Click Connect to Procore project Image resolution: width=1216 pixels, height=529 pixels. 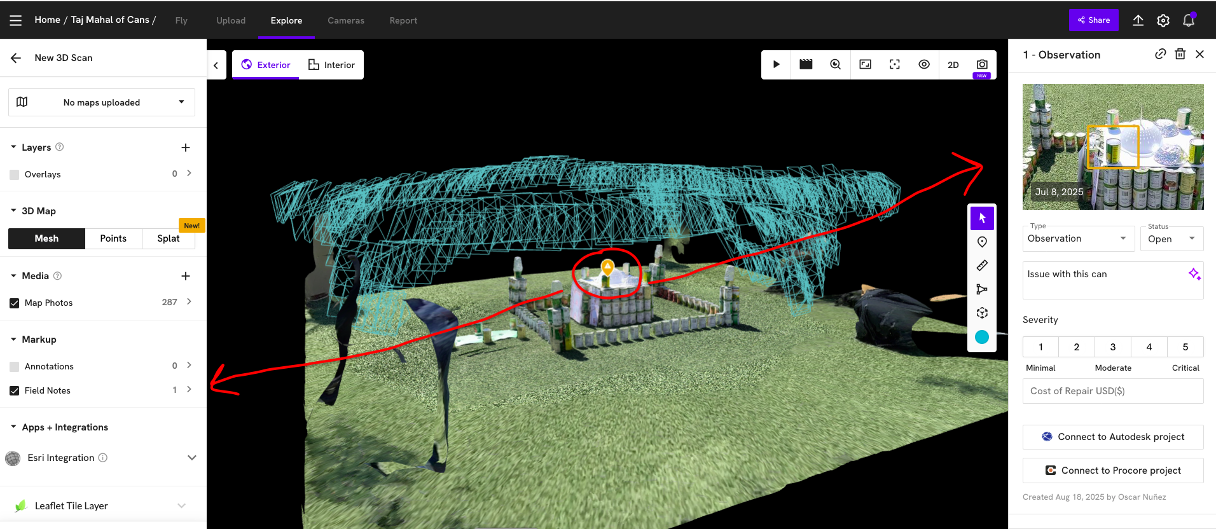point(1113,471)
